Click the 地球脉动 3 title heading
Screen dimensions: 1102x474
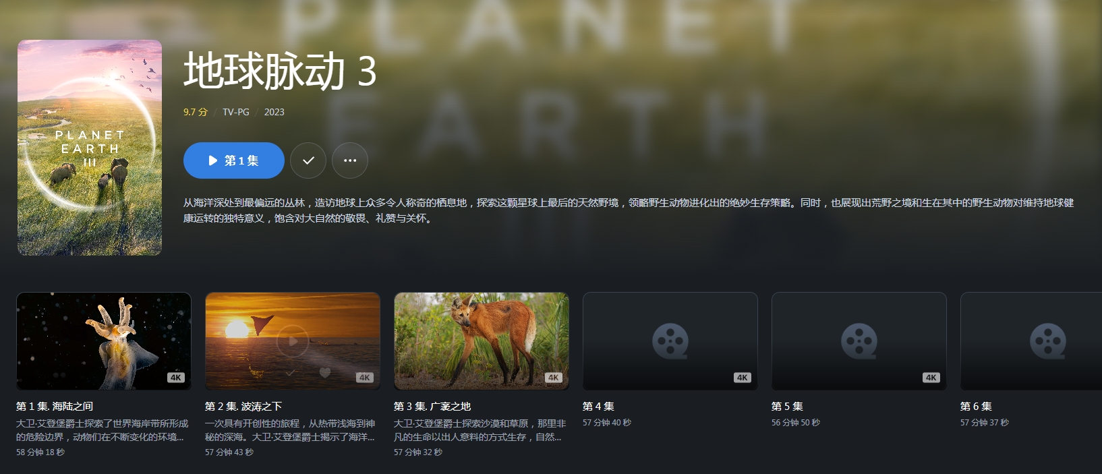pos(280,71)
